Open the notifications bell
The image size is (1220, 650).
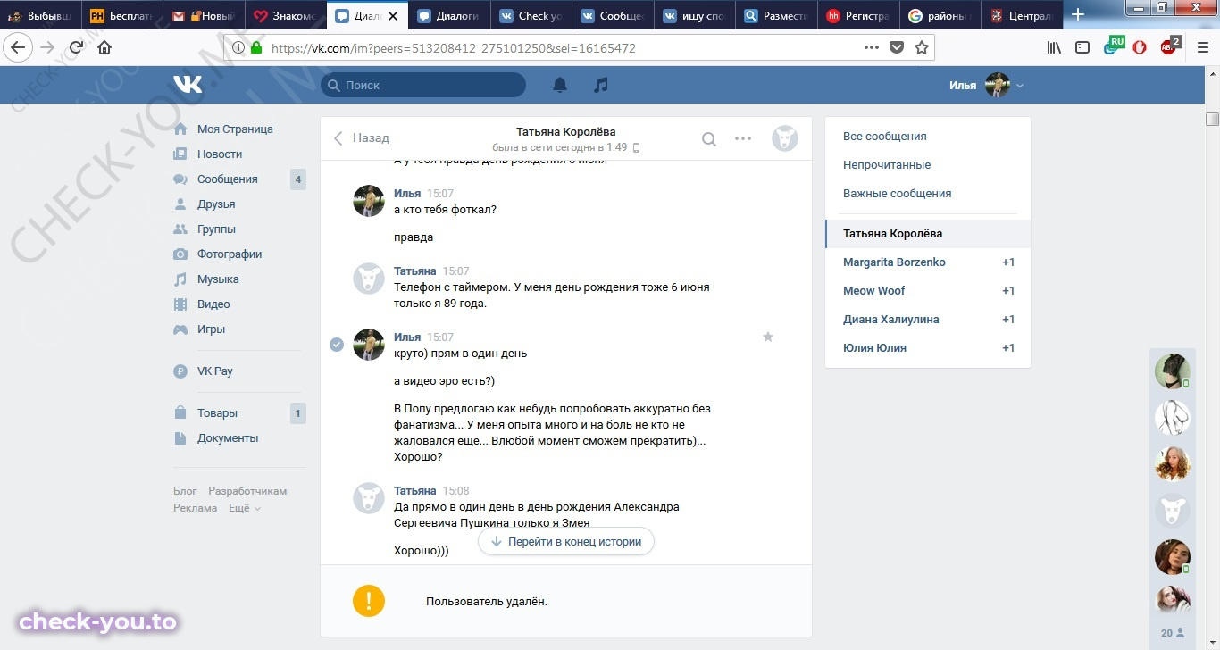click(x=560, y=85)
